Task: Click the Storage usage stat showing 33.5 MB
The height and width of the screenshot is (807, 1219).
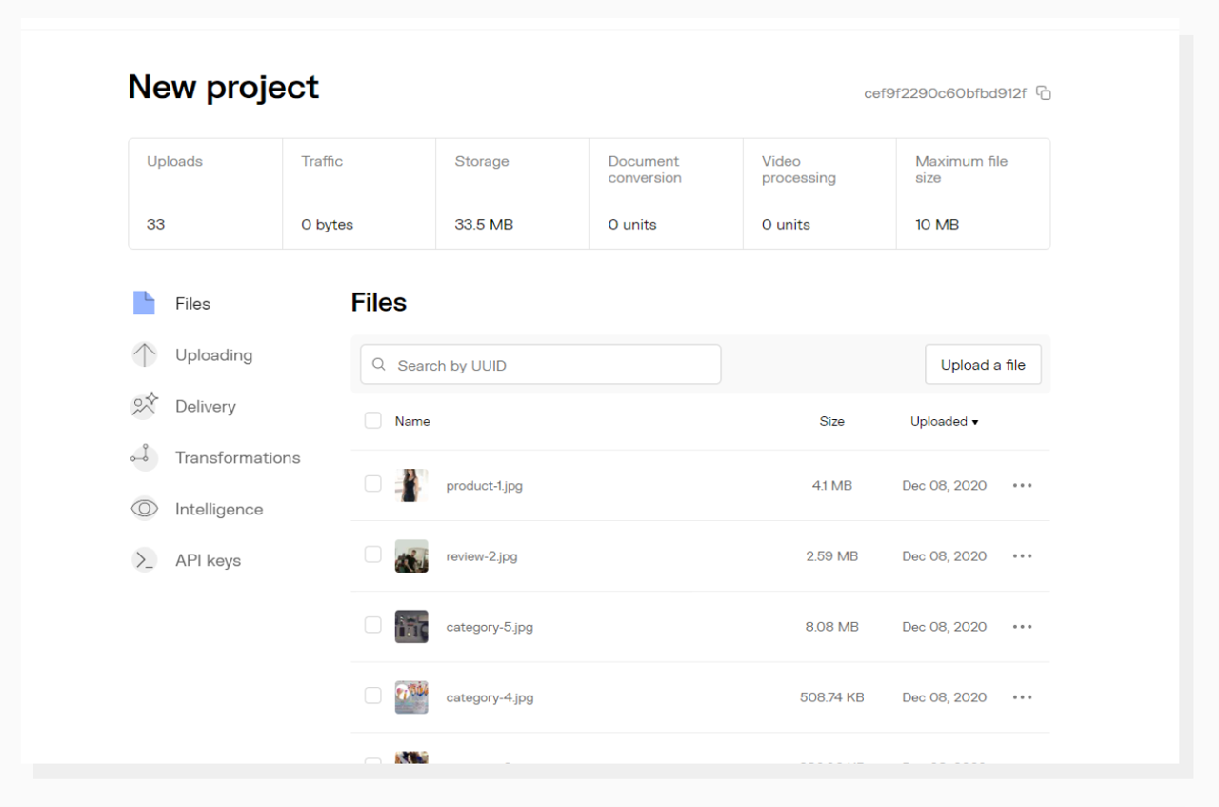Action: click(x=511, y=193)
